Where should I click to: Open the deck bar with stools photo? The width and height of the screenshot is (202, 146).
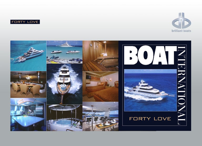tap(100, 117)
